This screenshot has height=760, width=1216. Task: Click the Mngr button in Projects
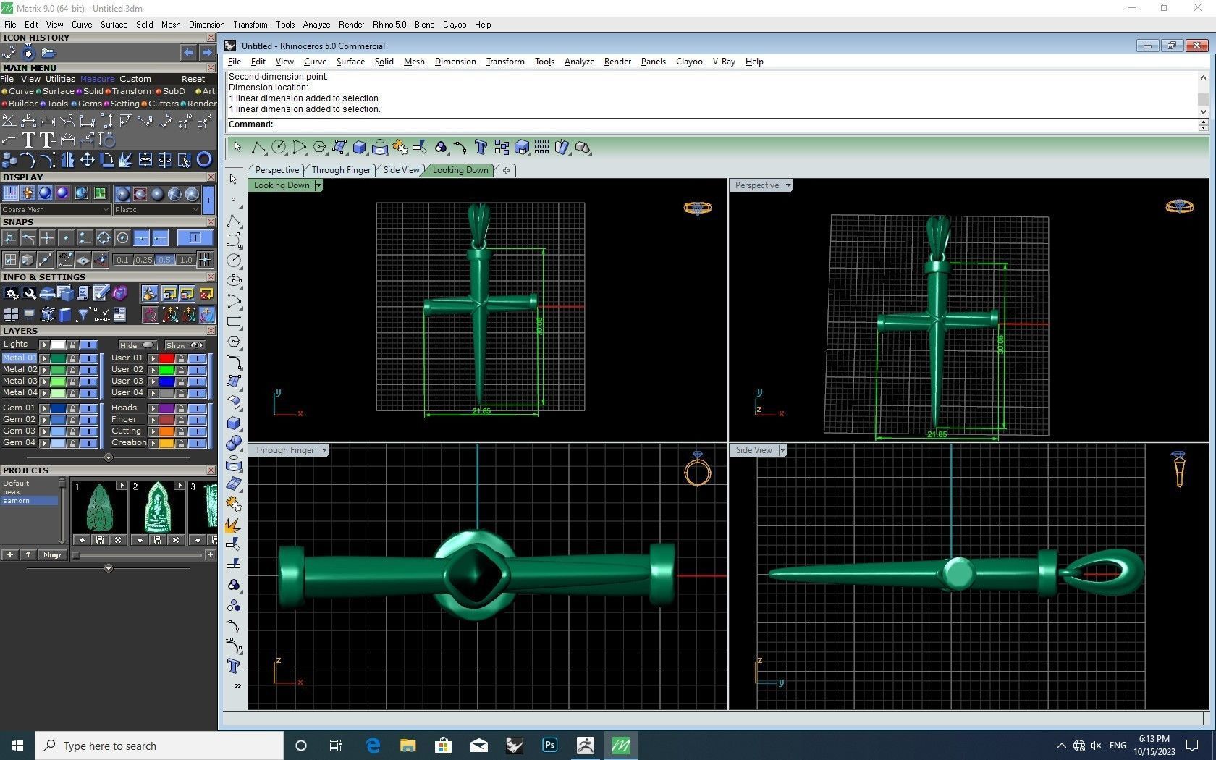[52, 555]
